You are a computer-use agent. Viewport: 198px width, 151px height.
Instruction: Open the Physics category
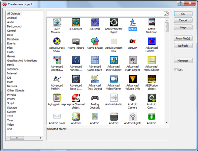(x=12, y=95)
